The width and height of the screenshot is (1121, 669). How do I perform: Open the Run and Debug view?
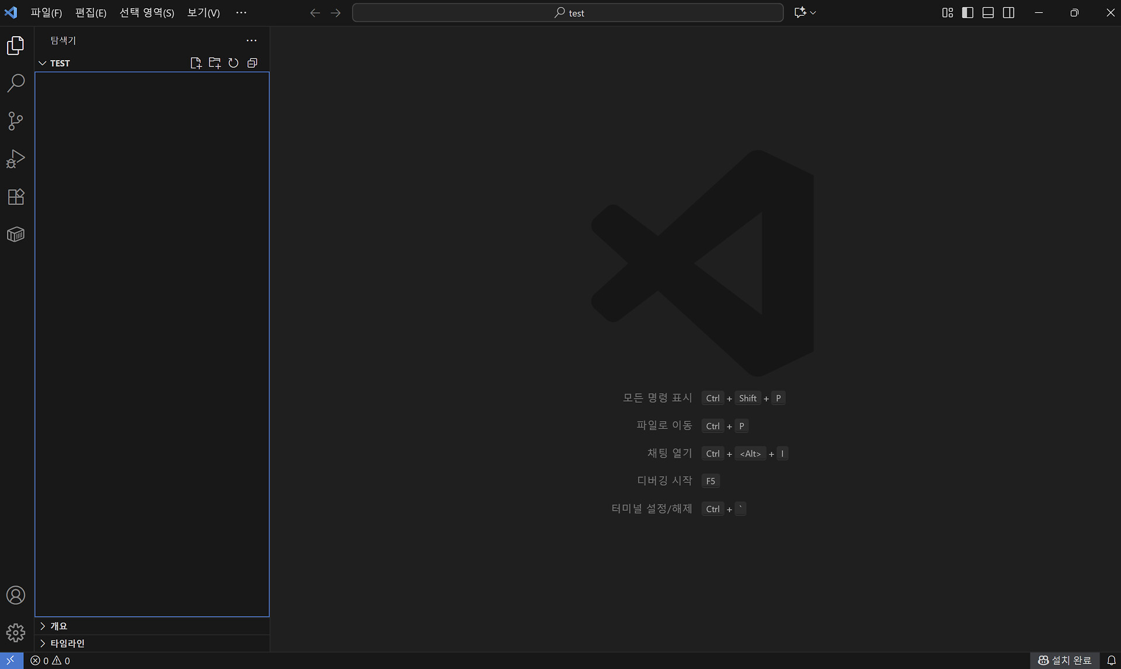tap(16, 159)
